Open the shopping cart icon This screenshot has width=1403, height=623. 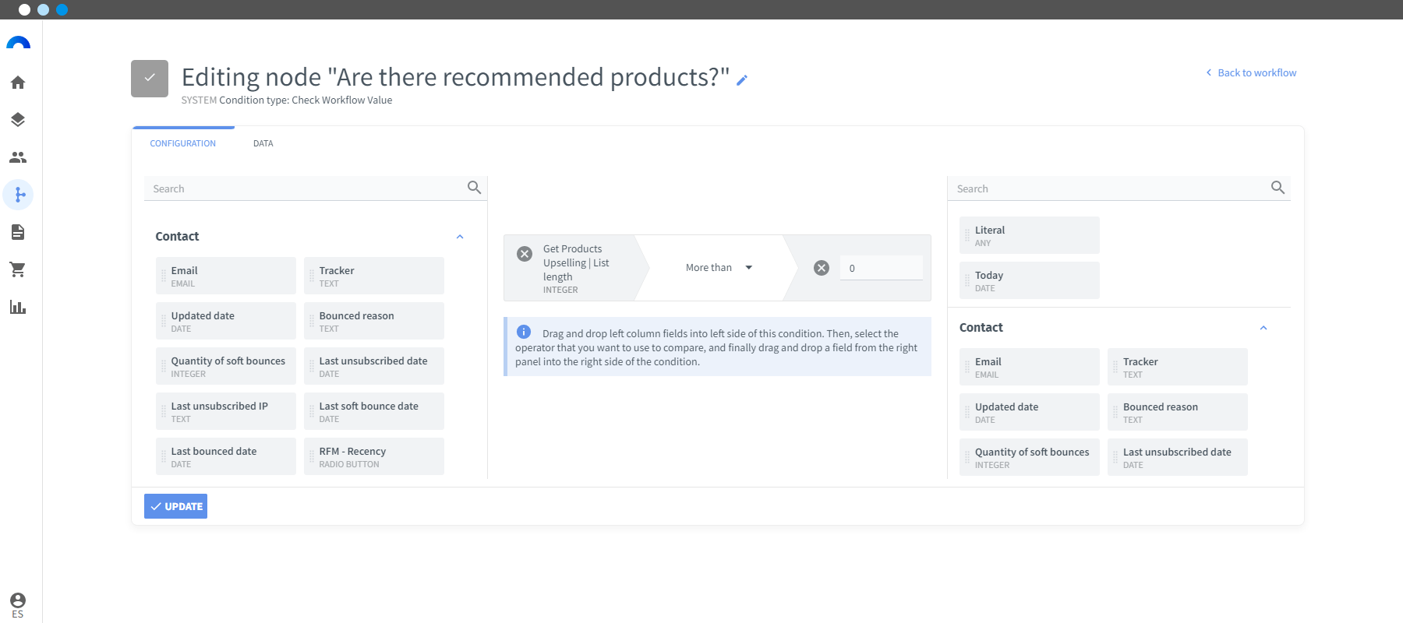(x=18, y=269)
